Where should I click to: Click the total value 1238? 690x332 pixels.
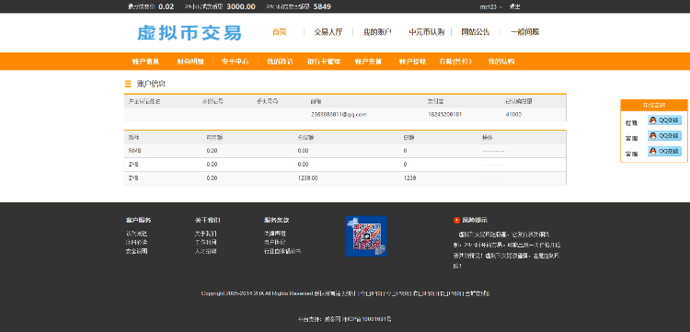click(409, 178)
